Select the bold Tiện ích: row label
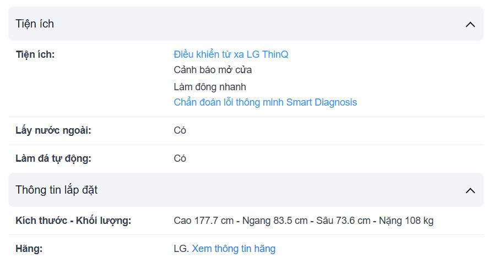The height and width of the screenshot is (269, 493). (x=35, y=54)
